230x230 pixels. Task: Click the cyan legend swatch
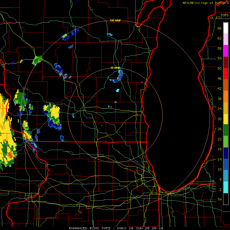click(226, 187)
